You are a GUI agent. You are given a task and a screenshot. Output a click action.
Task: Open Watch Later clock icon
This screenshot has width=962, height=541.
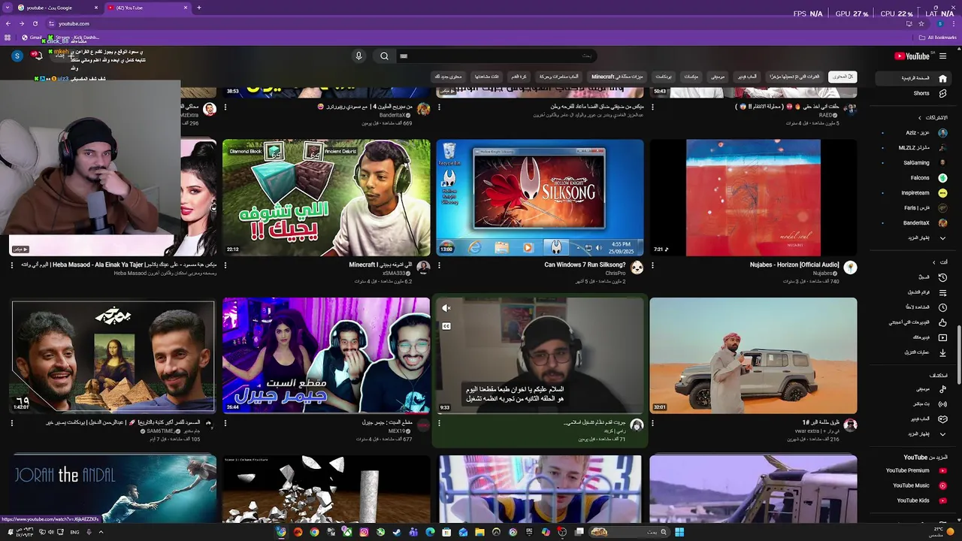pyautogui.click(x=942, y=307)
